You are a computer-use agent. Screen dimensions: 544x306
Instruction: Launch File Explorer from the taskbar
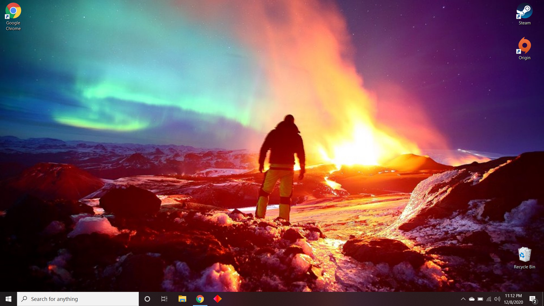[182, 299]
